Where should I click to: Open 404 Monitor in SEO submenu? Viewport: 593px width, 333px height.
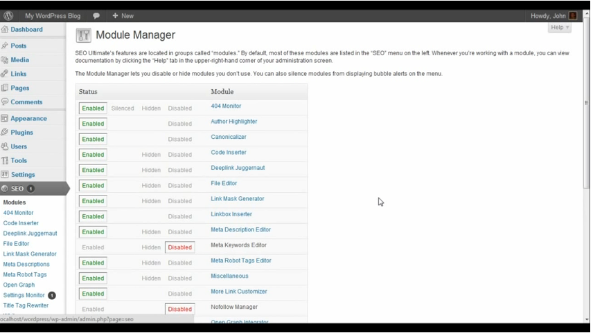[x=18, y=213]
